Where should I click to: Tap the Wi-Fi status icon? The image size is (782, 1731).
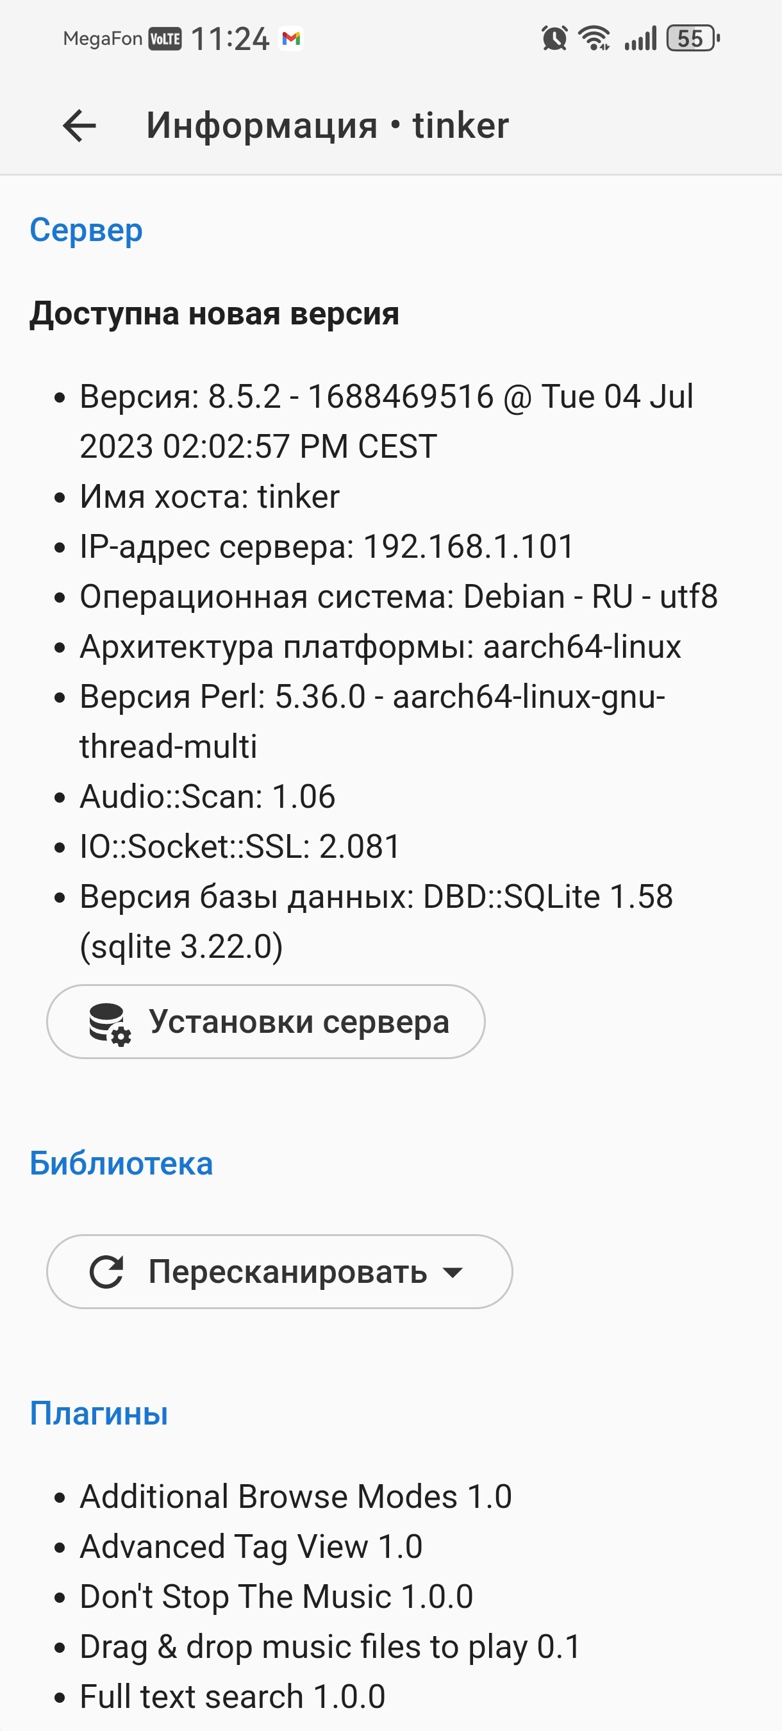pyautogui.click(x=595, y=38)
